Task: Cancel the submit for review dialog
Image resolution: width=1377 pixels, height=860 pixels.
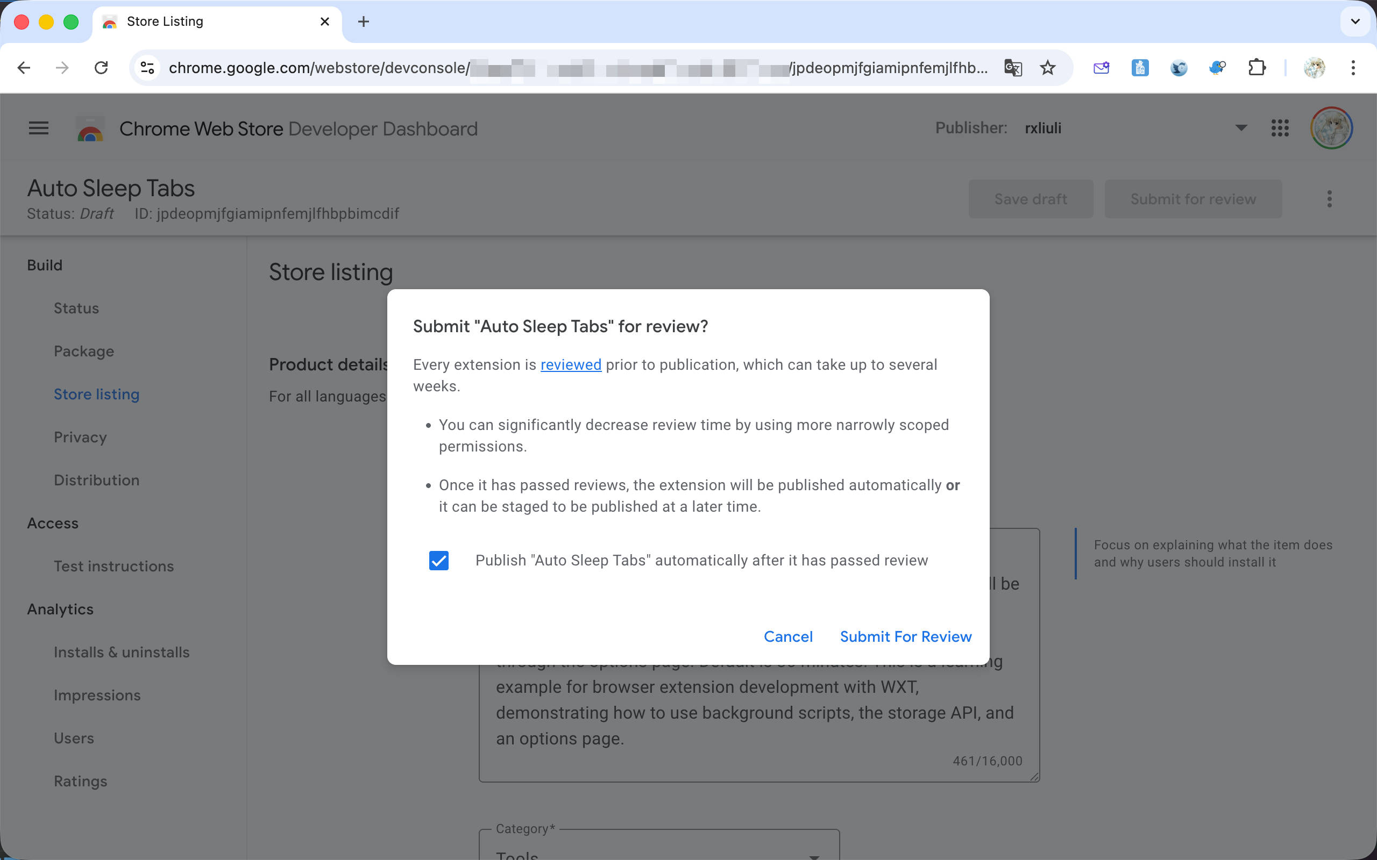Action: point(787,636)
